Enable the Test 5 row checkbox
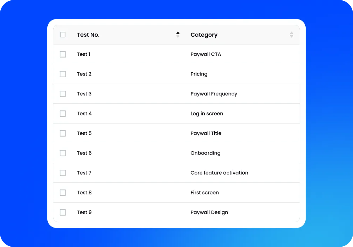Screen dimensions: 353x247 pyautogui.click(x=63, y=133)
